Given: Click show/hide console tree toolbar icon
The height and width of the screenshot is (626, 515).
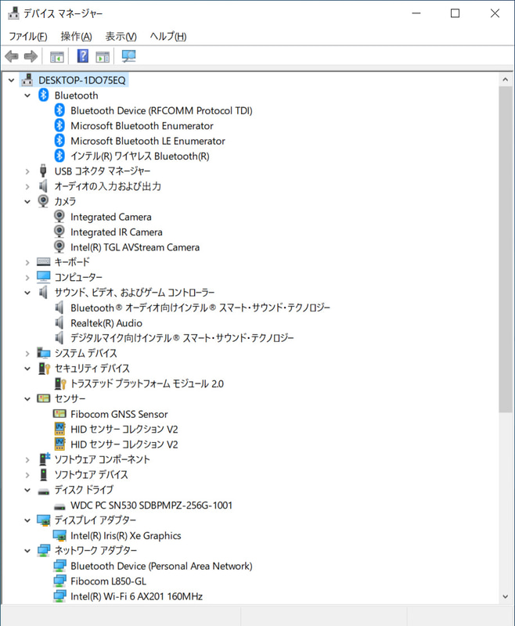Looking at the screenshot, I should point(56,56).
